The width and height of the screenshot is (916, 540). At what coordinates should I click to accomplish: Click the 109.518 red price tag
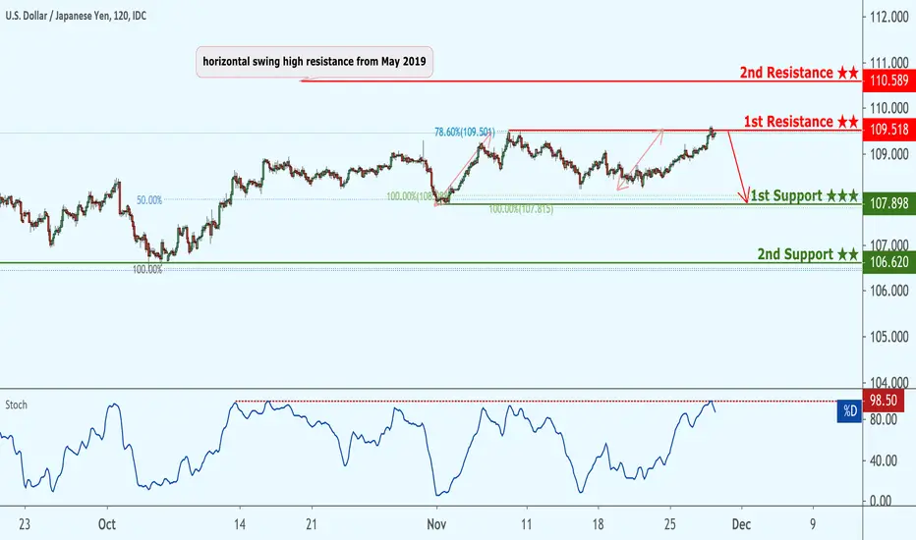coord(889,129)
